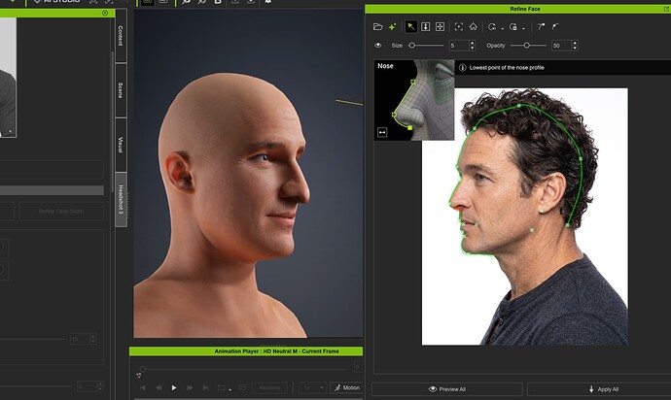Click the home reset view icon

[474, 27]
